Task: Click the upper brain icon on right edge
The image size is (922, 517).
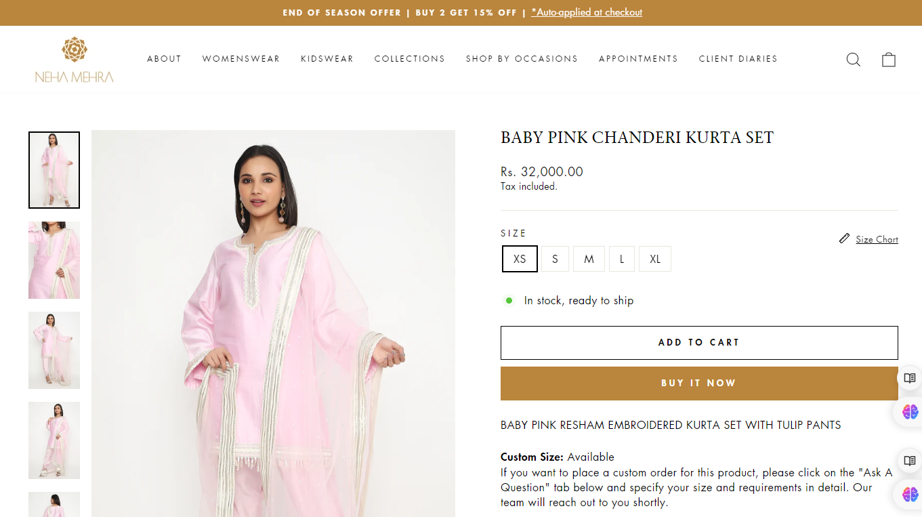Action: tap(910, 411)
